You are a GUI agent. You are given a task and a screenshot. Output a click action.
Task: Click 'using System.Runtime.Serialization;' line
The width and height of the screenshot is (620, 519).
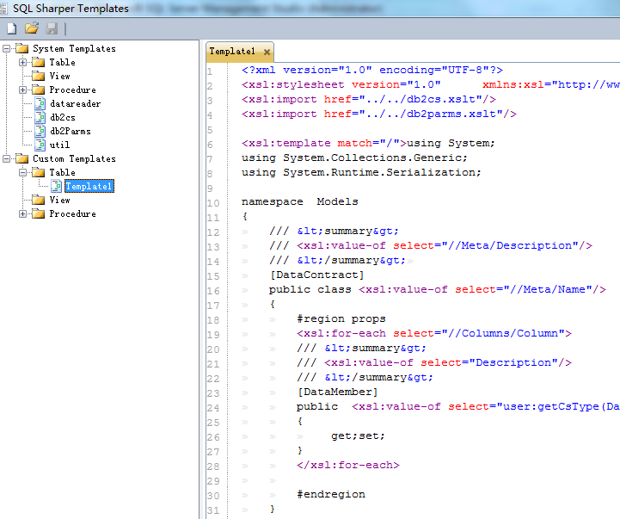361,173
